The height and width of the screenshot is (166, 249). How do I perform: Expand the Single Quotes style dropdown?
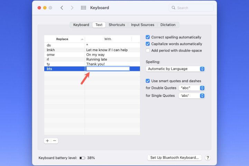pos(192,96)
